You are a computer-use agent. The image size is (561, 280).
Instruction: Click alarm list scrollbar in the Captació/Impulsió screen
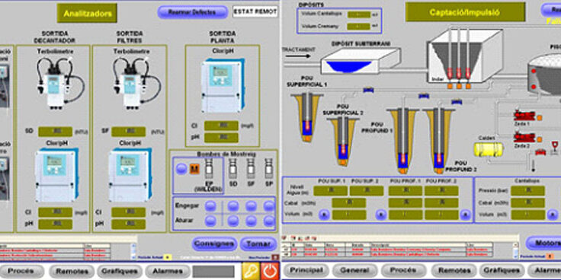tap(515, 250)
